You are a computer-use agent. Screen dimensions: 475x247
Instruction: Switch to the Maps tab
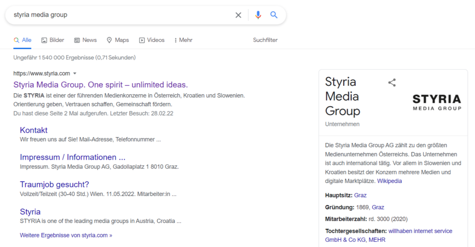117,40
